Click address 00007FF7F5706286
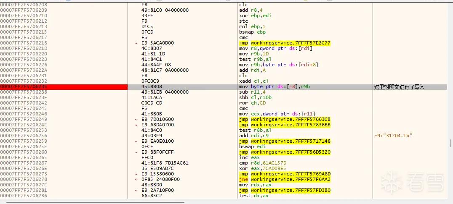The width and height of the screenshot is (453, 204). [x=24, y=196]
